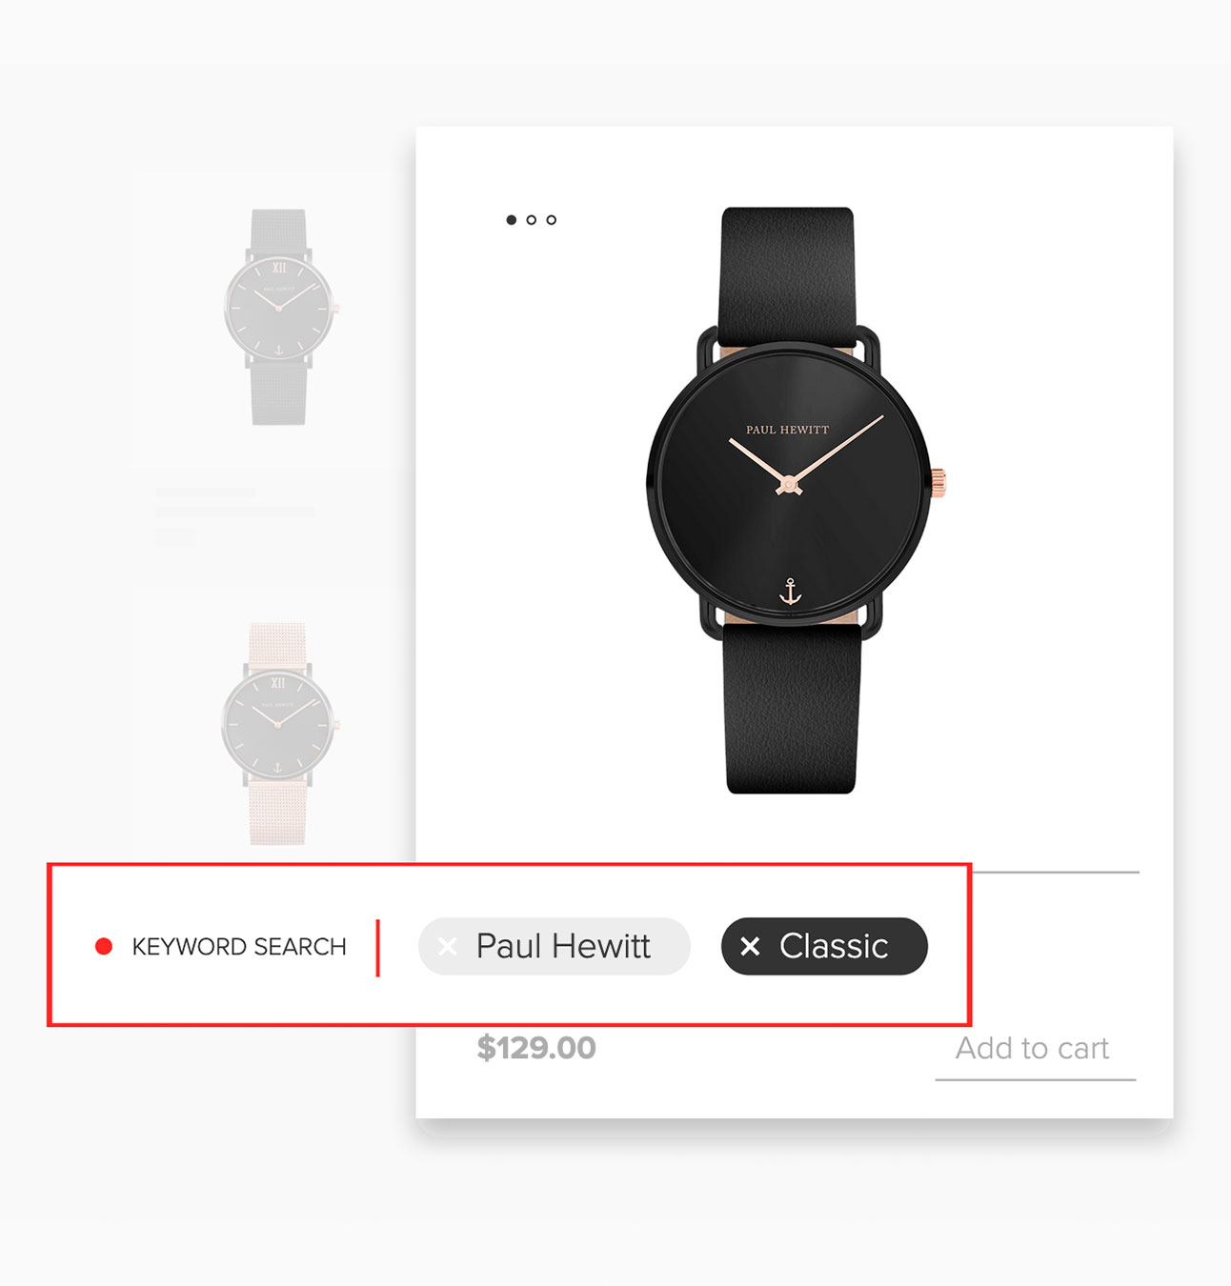Image resolution: width=1231 pixels, height=1286 pixels.
Task: Click the red dot beside Keyword Search
Action: [104, 947]
